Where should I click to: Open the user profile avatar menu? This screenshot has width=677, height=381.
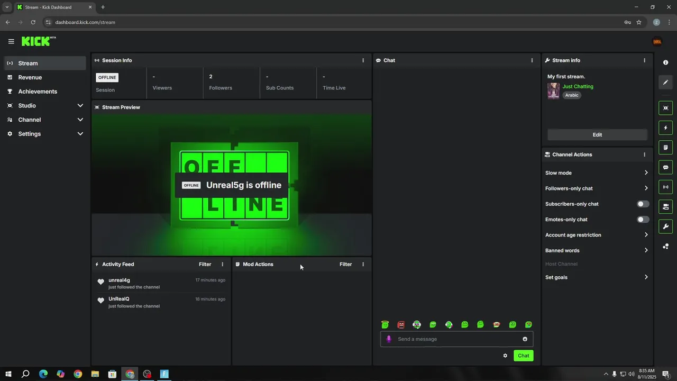coord(657,41)
